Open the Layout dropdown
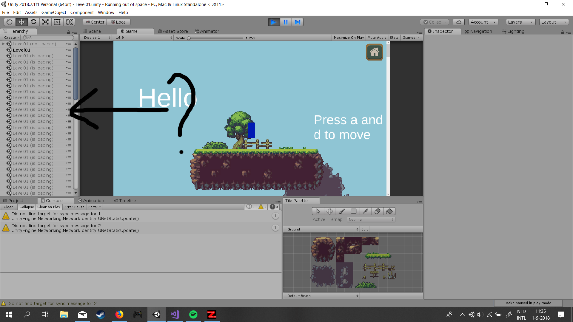The height and width of the screenshot is (322, 573). click(x=554, y=22)
